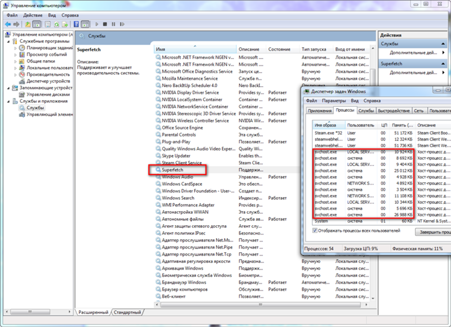
Task: Click the gear icon beside Skype Updater
Action: [158, 155]
